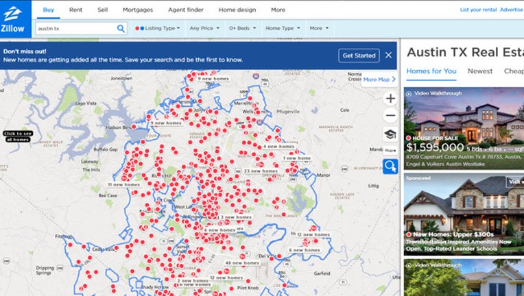This screenshot has width=524, height=296.
Task: Click Click to see all homes label
Action: (18, 136)
